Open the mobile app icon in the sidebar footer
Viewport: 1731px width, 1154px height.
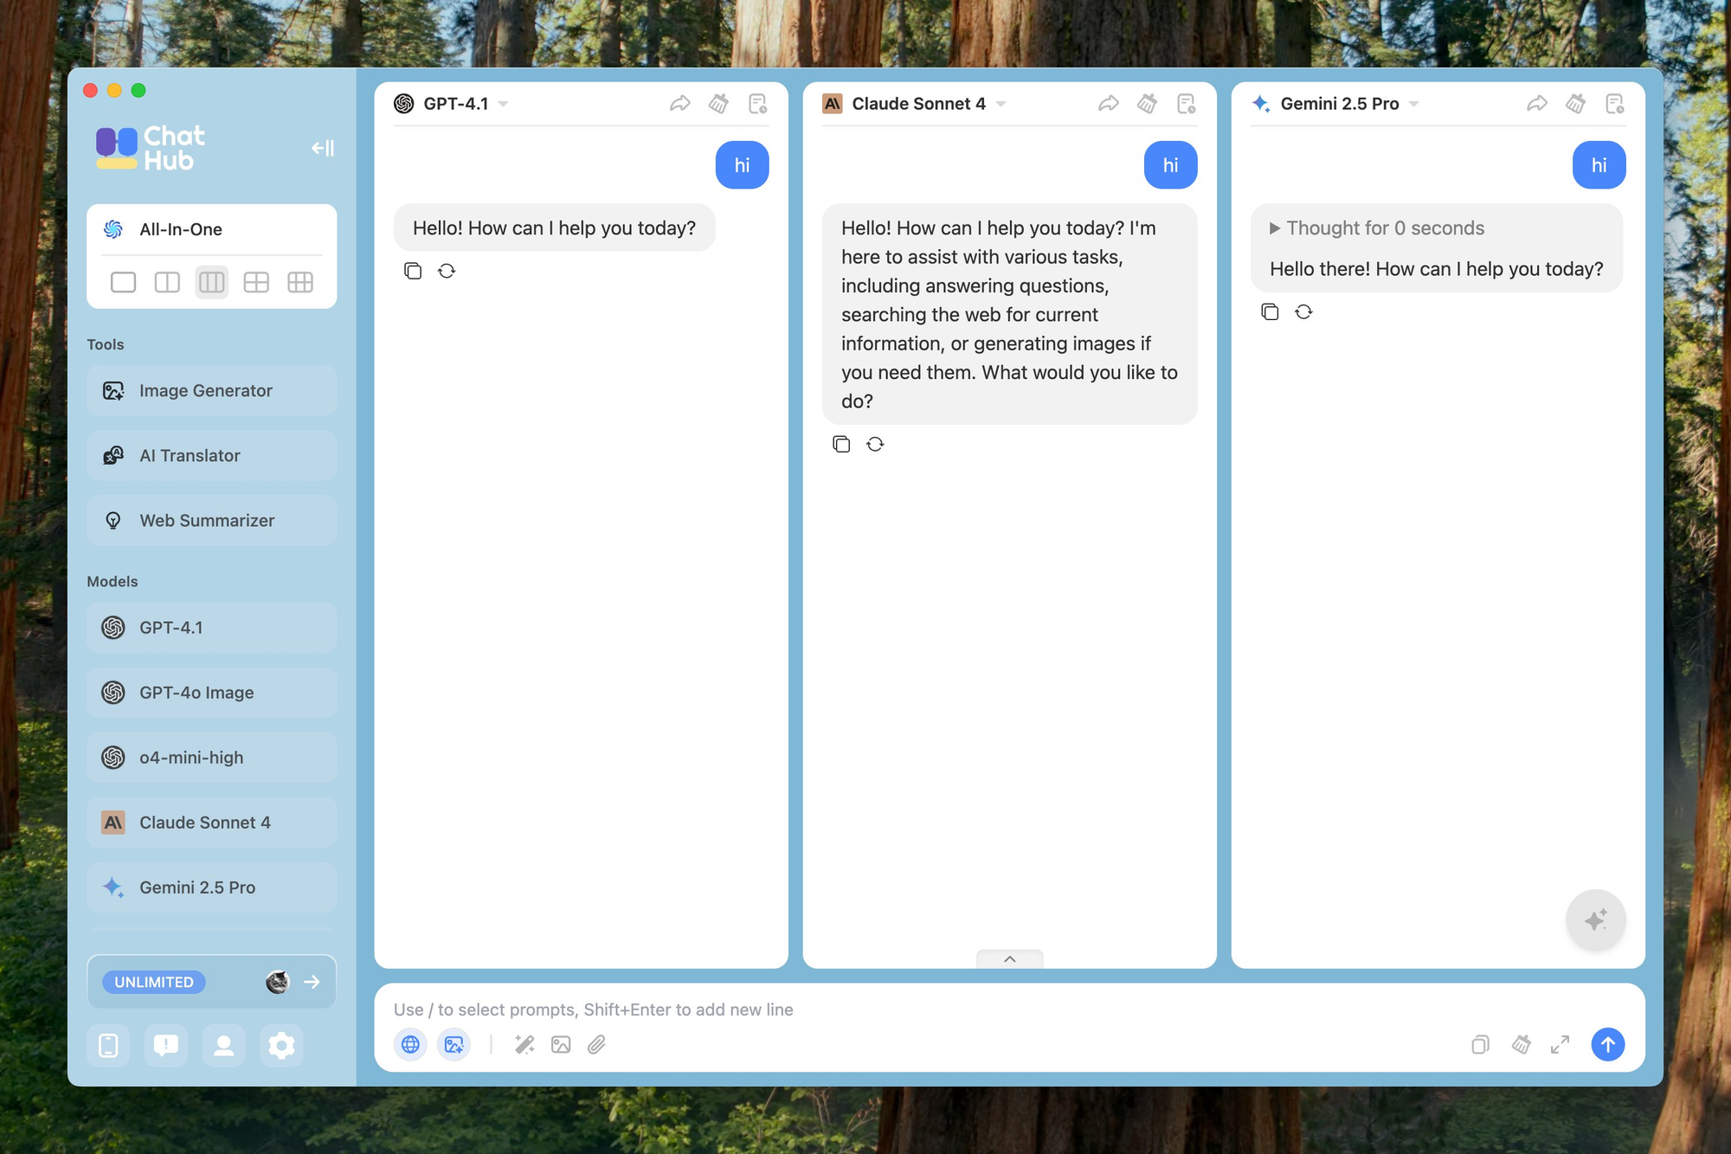point(108,1045)
